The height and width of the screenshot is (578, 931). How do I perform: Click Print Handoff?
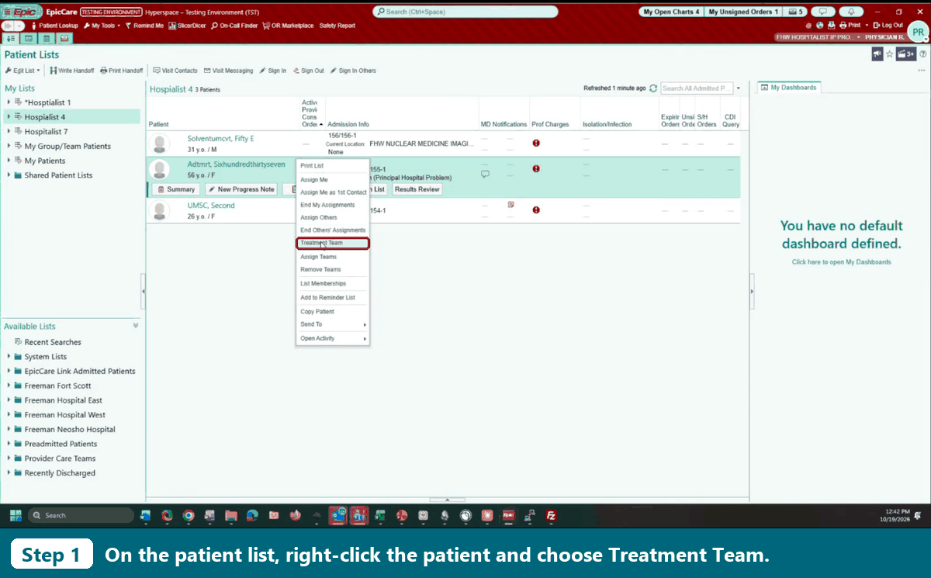(x=121, y=71)
